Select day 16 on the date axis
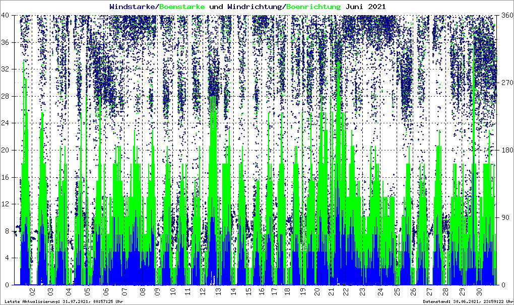The height and width of the screenshot is (305, 514). pos(261,291)
